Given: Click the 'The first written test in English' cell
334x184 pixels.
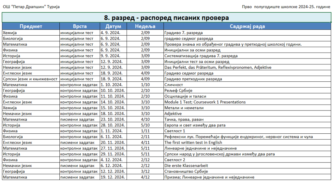Looking at the screenshot, I should point(193,142).
